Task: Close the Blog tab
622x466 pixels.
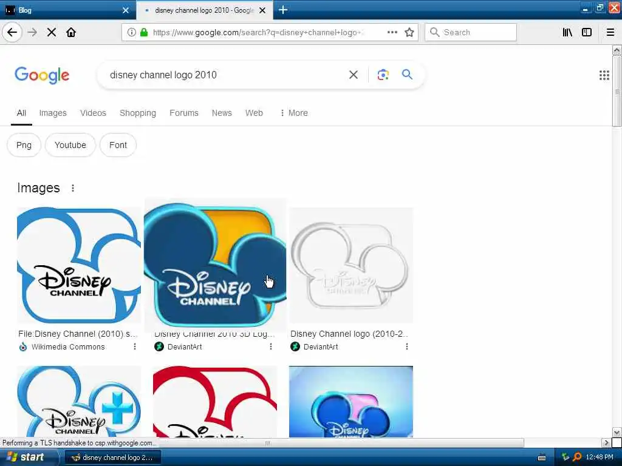Action: click(126, 10)
